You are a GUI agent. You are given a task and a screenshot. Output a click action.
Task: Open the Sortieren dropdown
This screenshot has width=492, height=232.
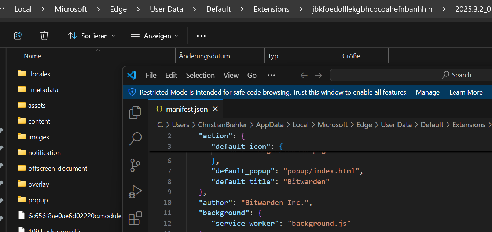[92, 36]
